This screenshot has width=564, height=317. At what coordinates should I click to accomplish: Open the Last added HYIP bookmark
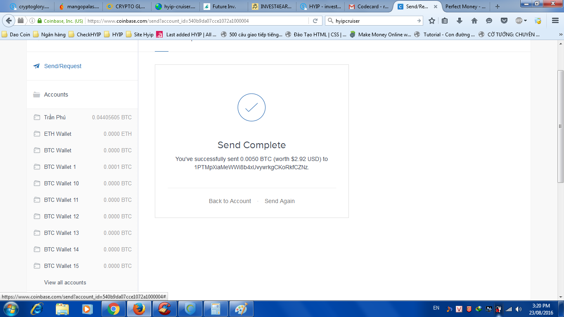coord(187,35)
